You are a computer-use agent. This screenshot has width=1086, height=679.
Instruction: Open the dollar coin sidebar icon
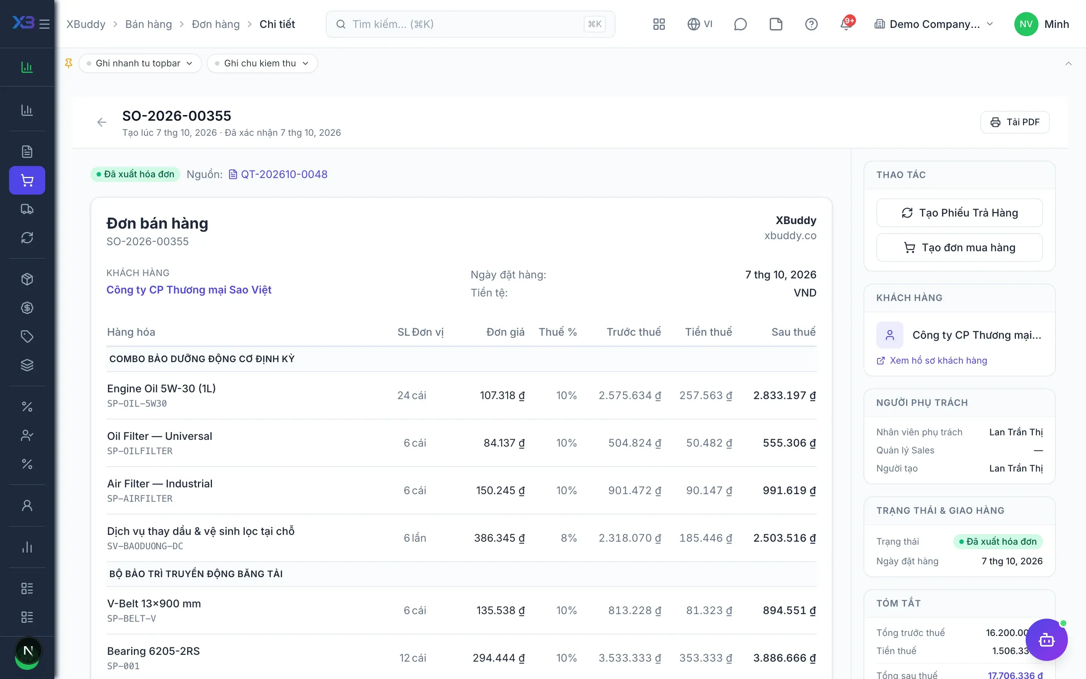pyautogui.click(x=28, y=308)
